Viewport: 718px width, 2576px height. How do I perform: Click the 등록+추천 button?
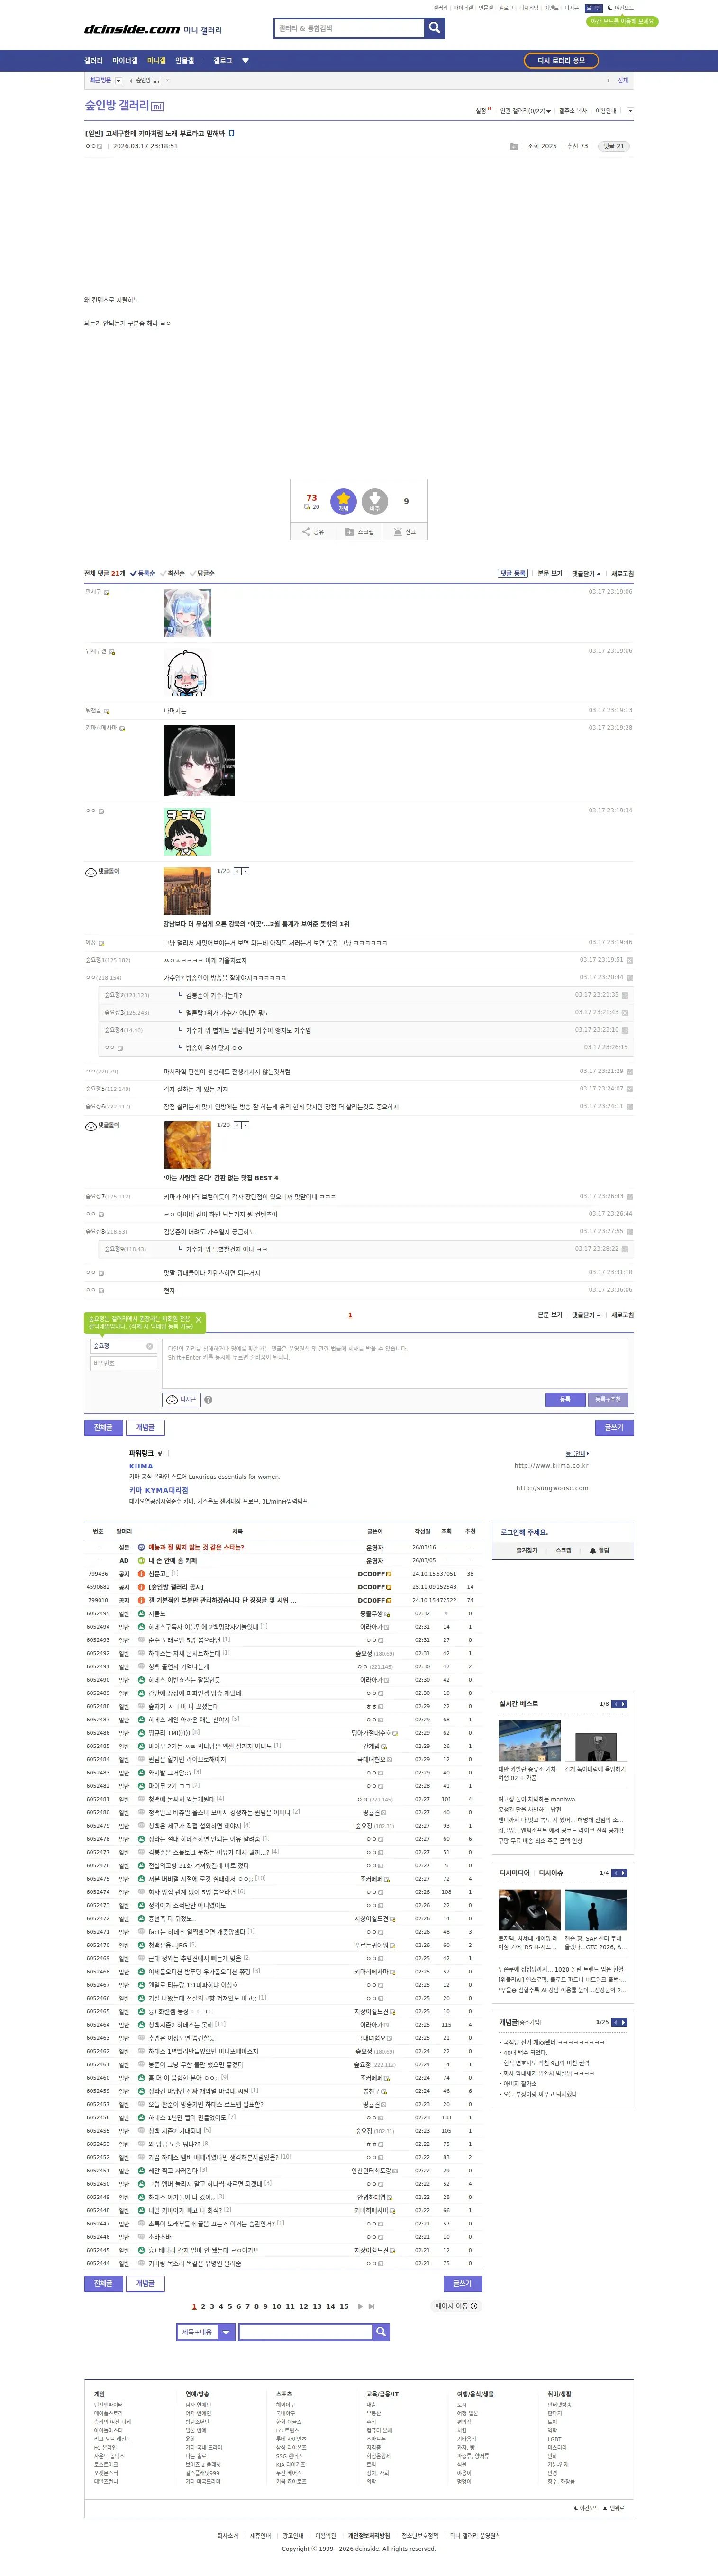pos(608,1400)
